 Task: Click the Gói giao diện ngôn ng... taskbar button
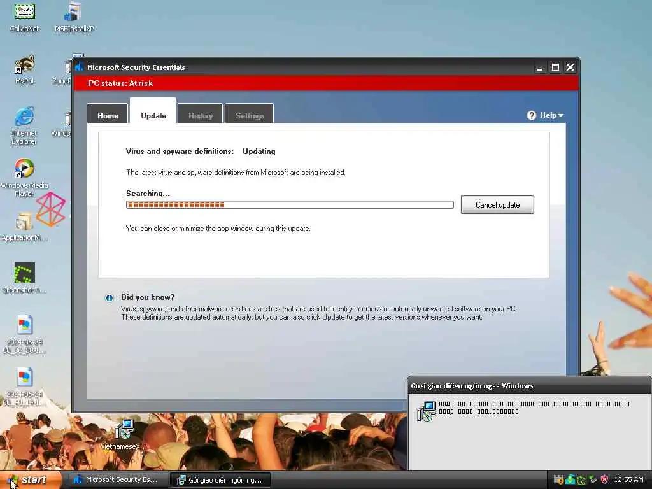tap(221, 480)
